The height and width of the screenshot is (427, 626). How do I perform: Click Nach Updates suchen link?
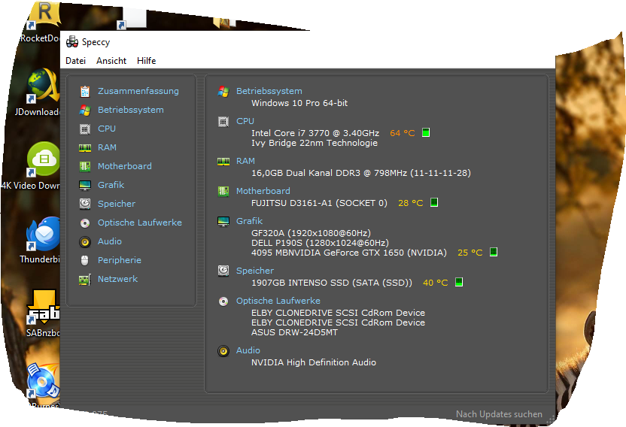[x=499, y=414]
